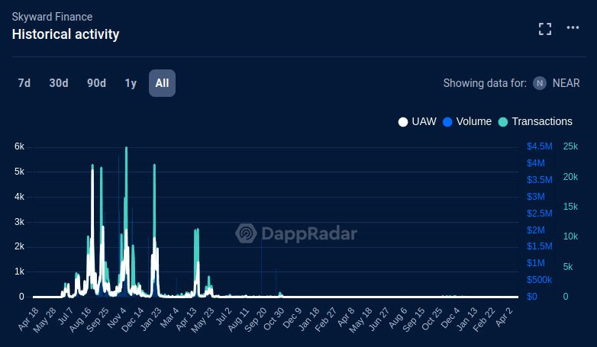597x347 pixels.
Task: Open the three-dot more options menu
Action: [x=573, y=29]
